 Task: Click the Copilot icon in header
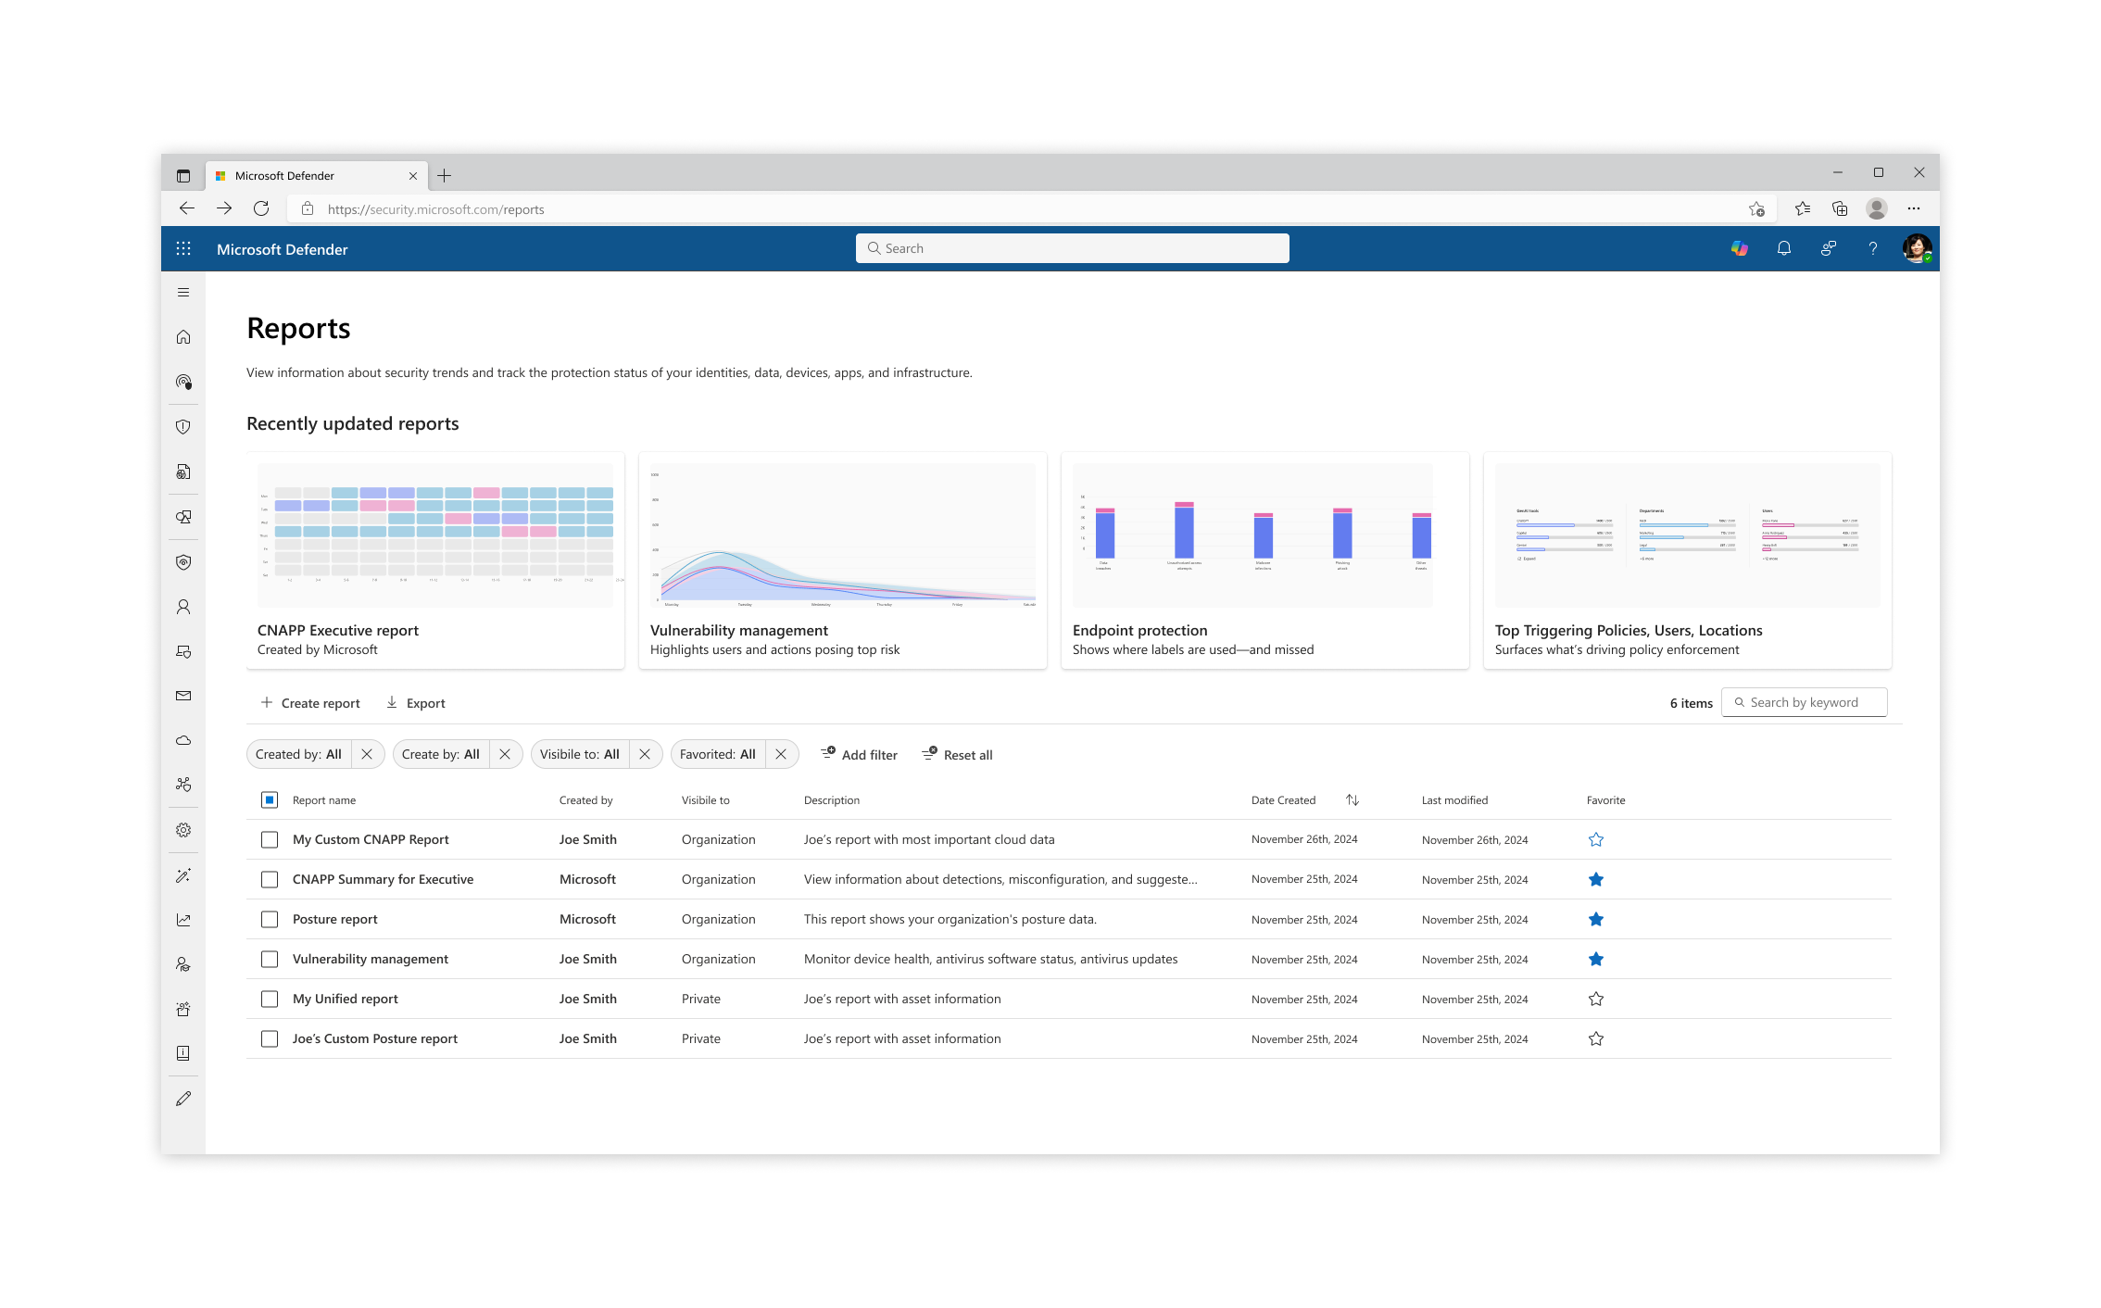click(1739, 248)
